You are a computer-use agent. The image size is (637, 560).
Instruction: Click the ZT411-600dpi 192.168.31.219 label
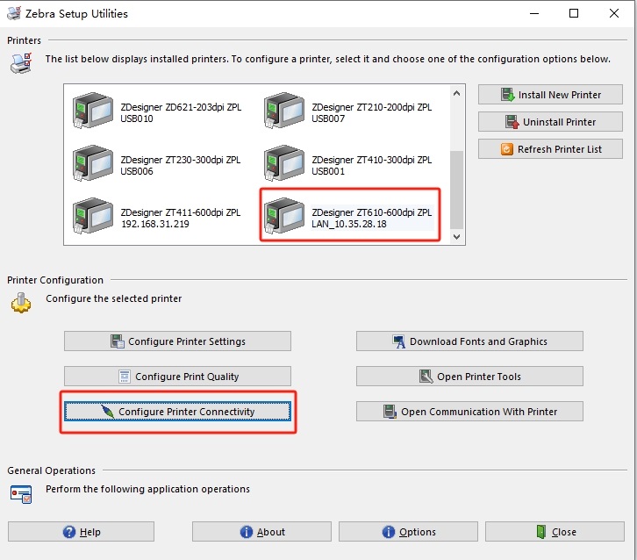click(x=181, y=219)
